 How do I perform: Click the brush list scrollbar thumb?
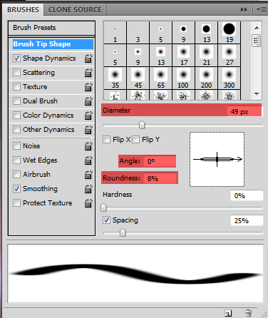(256, 41)
